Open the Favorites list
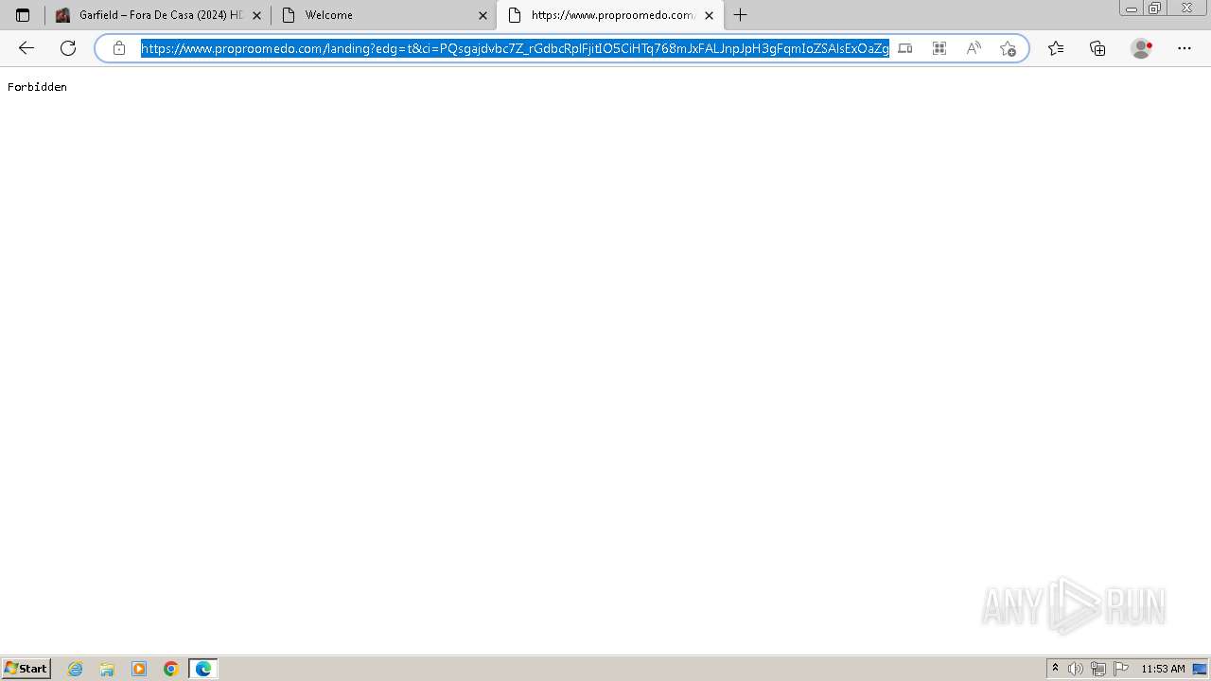Screen dimensions: 1211x681 pos(1056,48)
